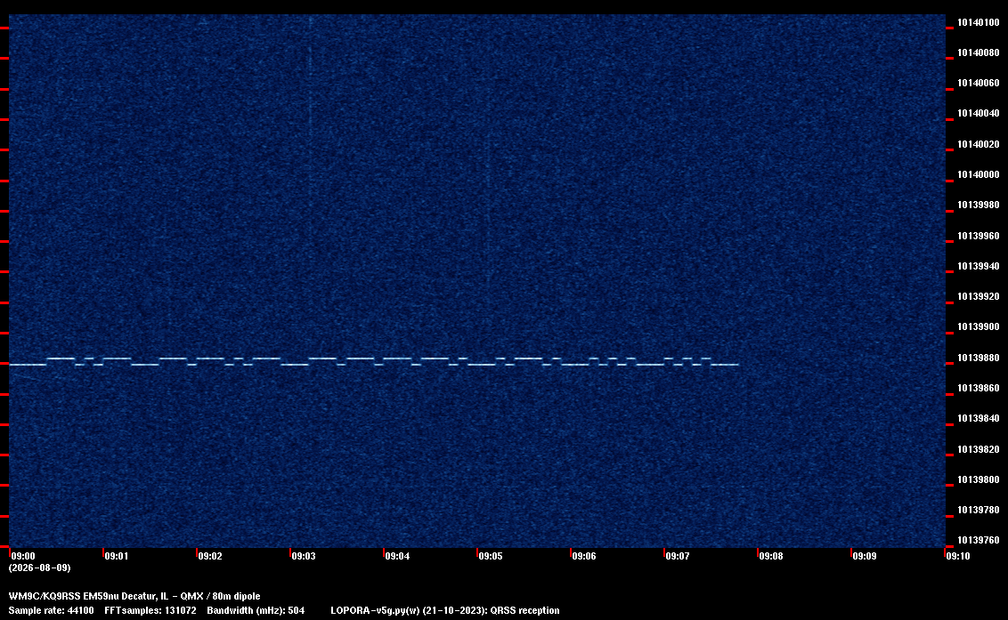This screenshot has width=1008, height=620.
Task: Click the 09:04 time label
Action: pyautogui.click(x=397, y=556)
